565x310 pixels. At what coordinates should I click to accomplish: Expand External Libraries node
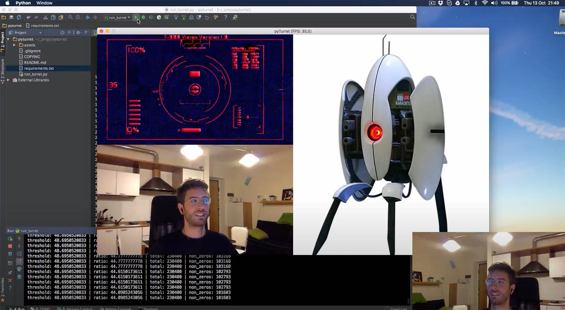[8, 80]
